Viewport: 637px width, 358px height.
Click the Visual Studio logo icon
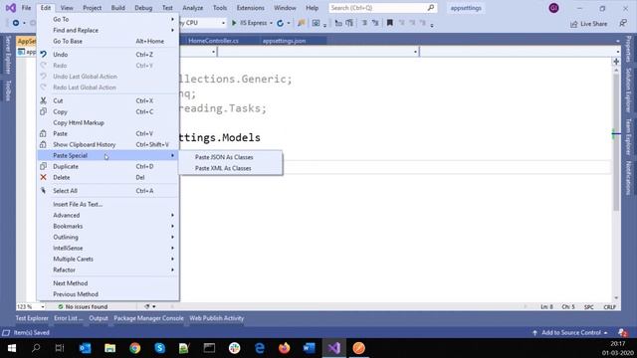[x=11, y=8]
